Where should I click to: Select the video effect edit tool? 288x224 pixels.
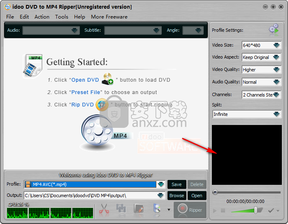(139, 210)
